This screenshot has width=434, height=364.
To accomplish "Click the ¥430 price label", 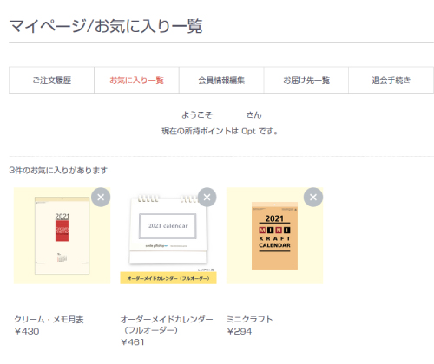I will 27,331.
